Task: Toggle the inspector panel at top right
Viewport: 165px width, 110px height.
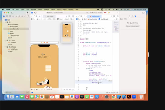Action: 143,13
